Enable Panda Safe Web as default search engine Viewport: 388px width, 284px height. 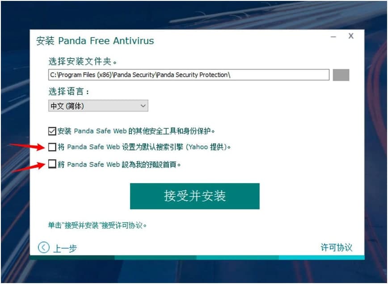tap(52, 147)
